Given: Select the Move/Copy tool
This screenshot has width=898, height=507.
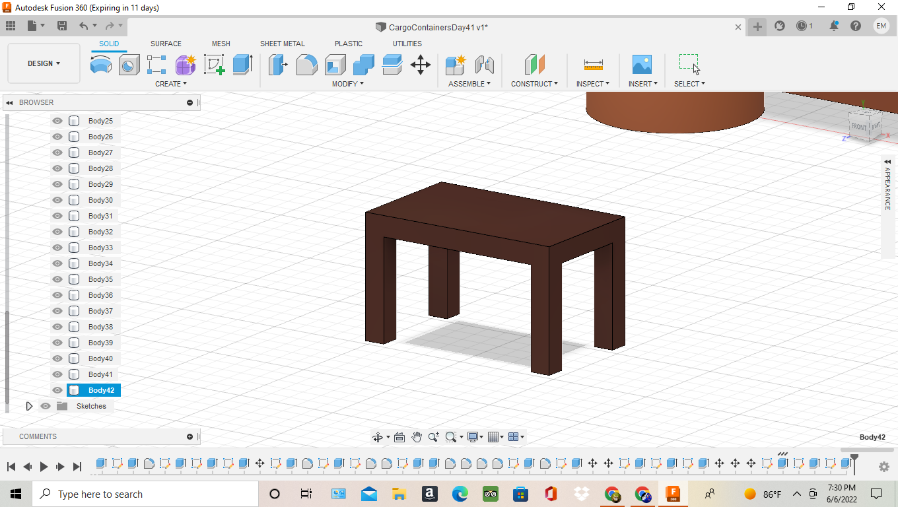Looking at the screenshot, I should (x=421, y=65).
